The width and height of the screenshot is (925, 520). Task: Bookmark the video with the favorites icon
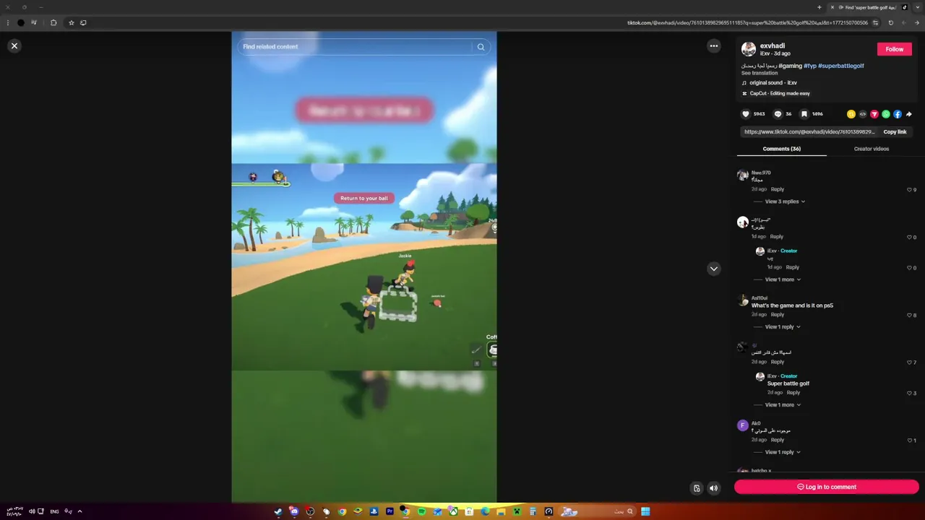(804, 114)
